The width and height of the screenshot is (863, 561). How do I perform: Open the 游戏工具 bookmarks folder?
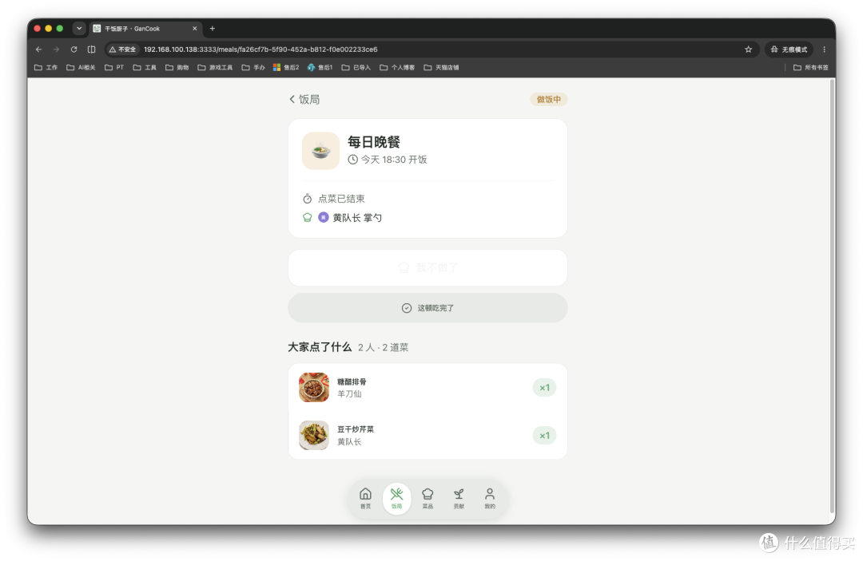215,68
